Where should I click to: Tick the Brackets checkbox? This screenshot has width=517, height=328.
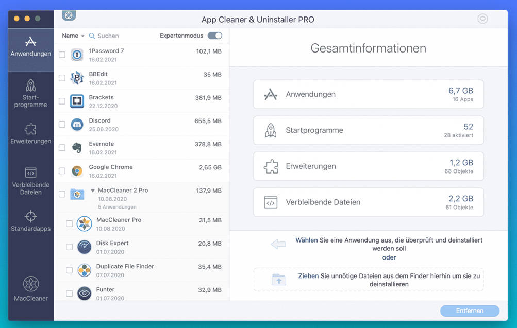tap(62, 101)
